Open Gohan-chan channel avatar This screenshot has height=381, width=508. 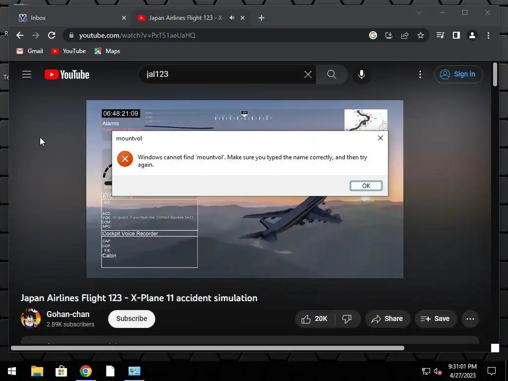[x=31, y=318]
